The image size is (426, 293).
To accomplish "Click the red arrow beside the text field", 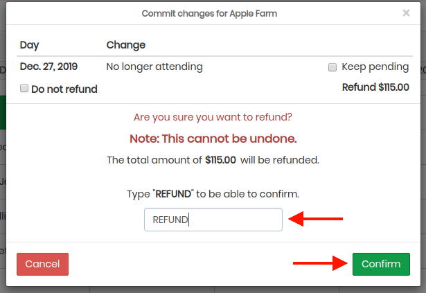I will tap(315, 219).
